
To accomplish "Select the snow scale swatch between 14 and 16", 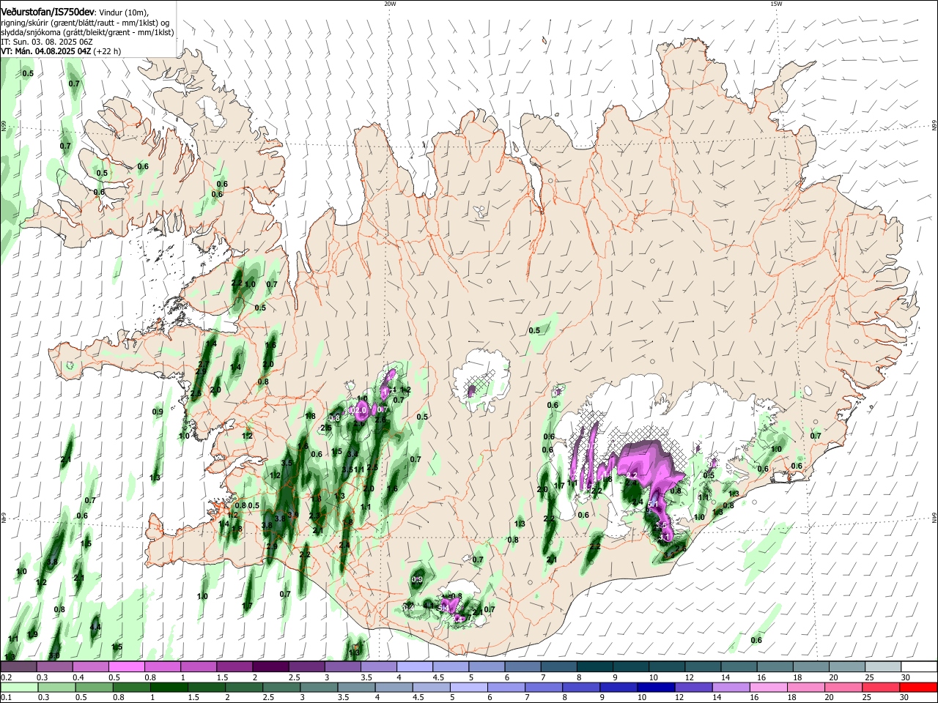I will 737,667.
